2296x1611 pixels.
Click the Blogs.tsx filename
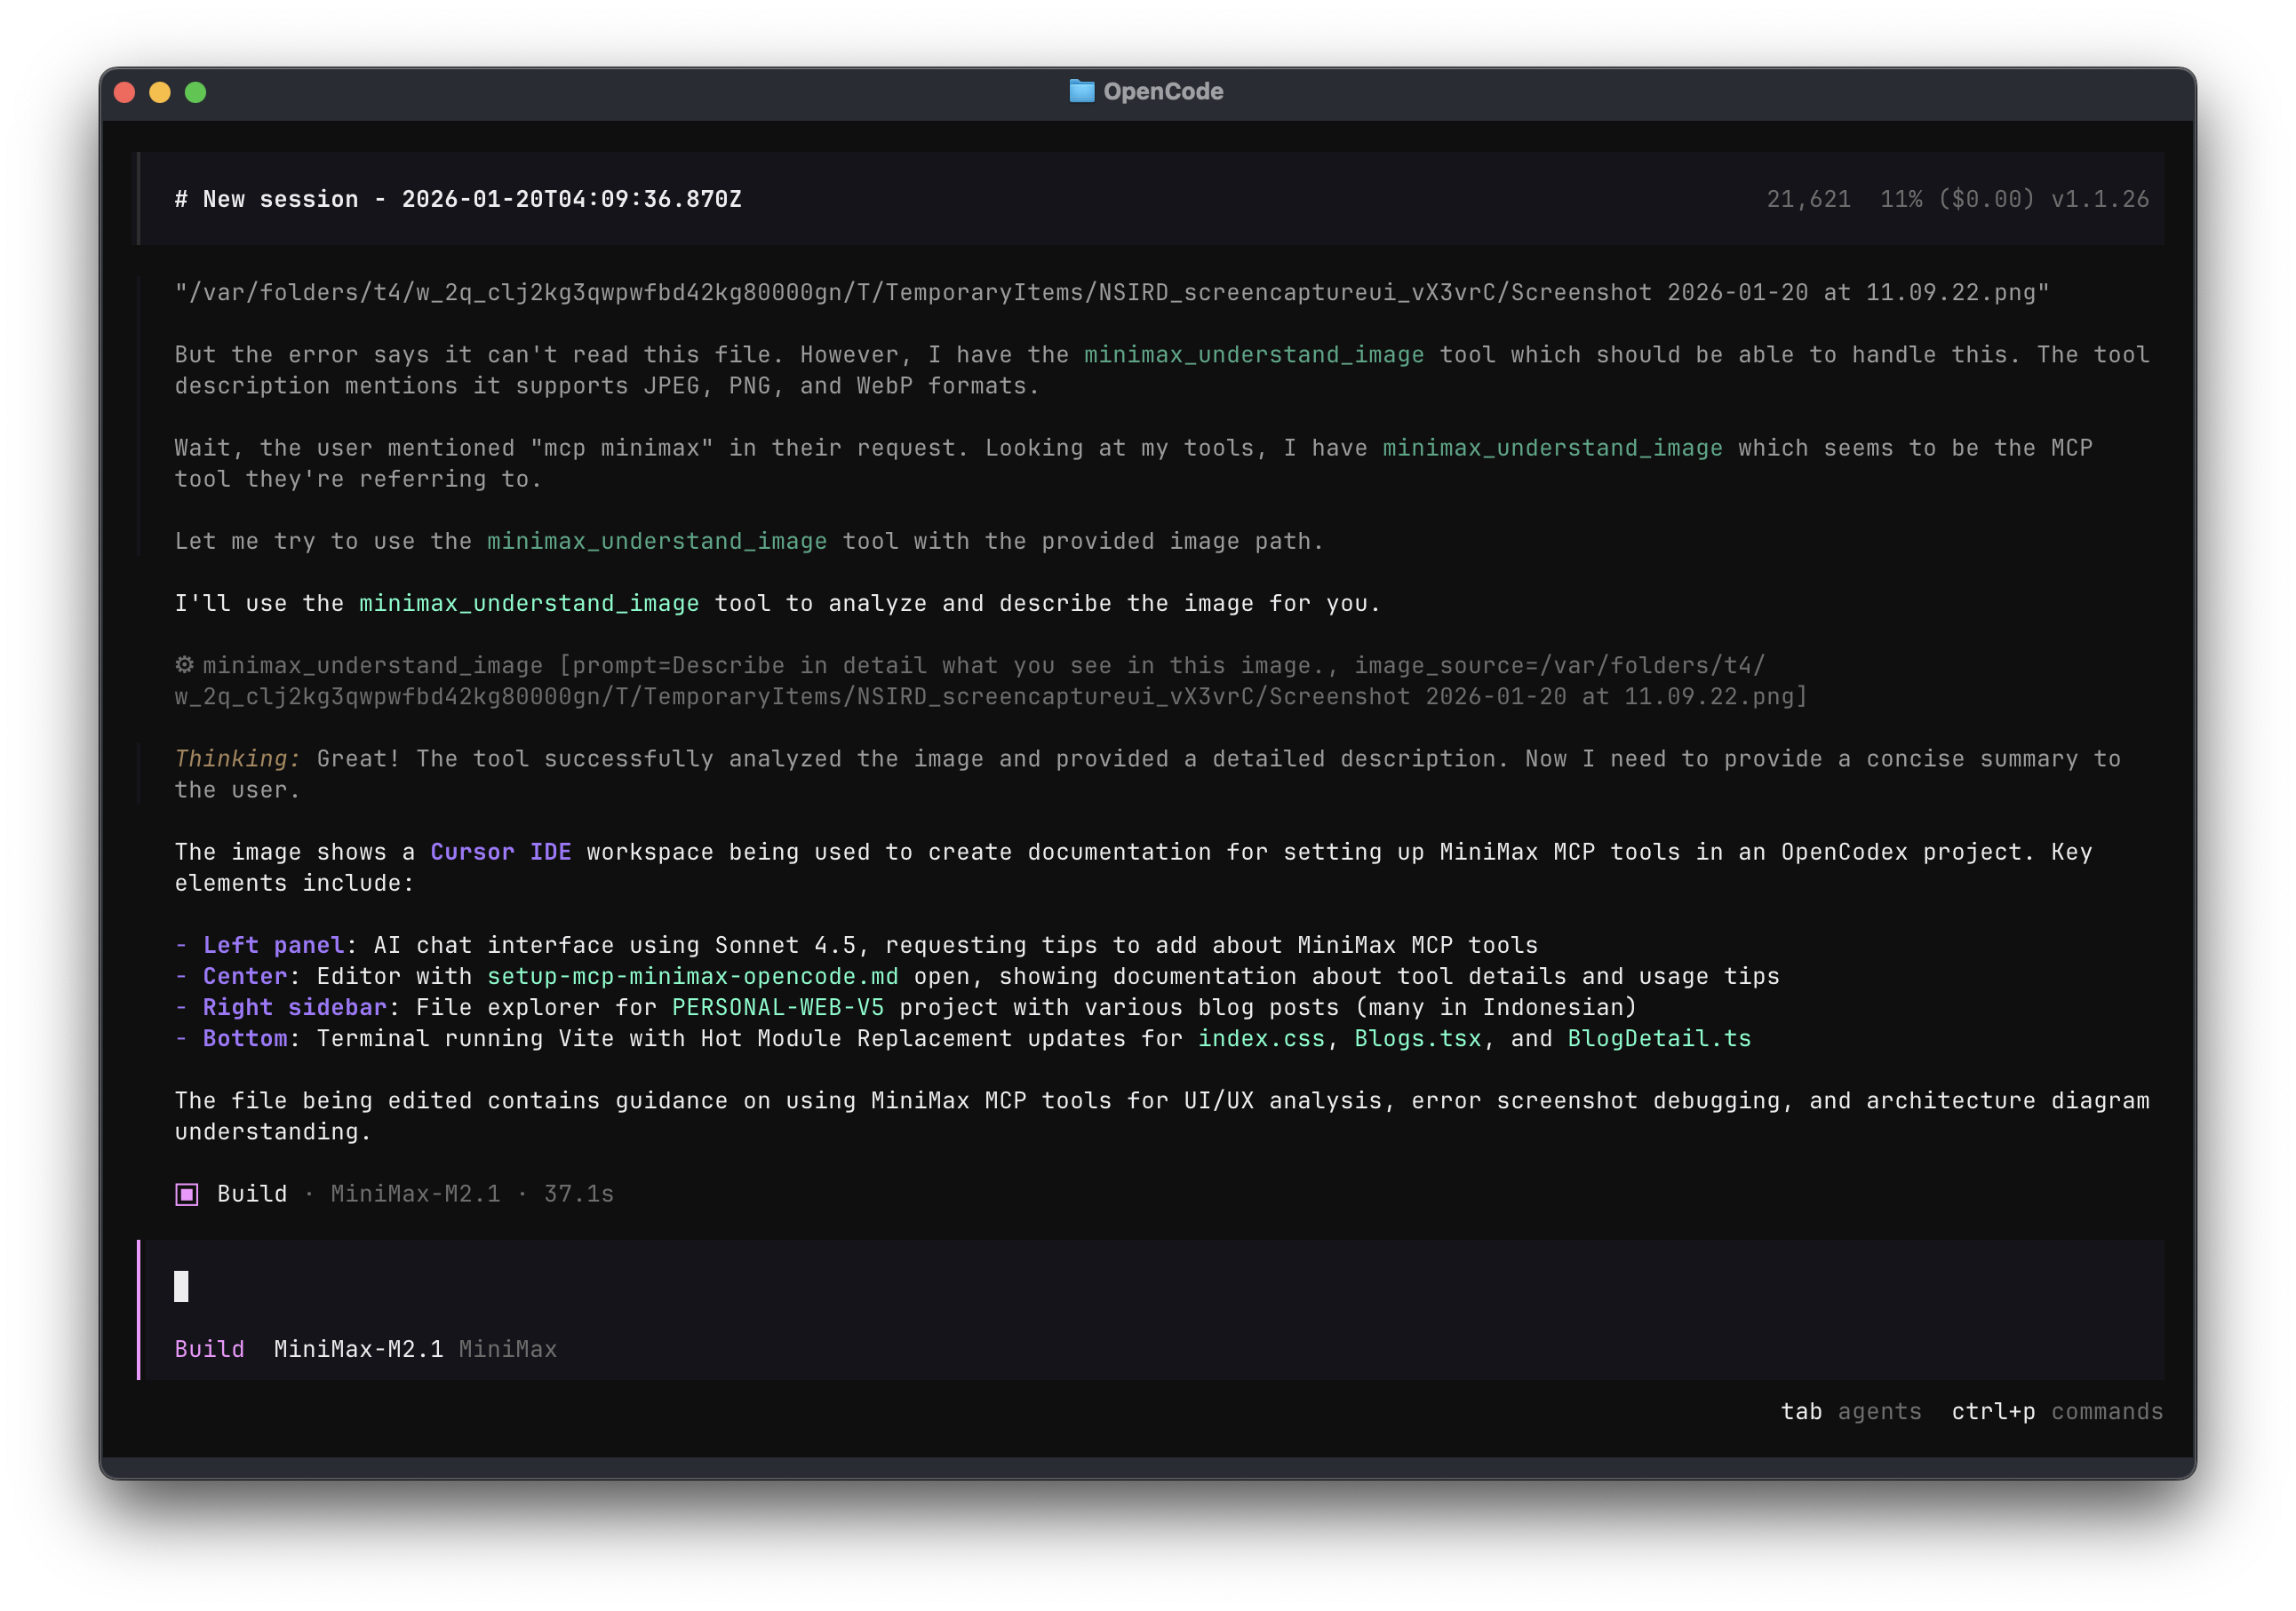pos(1417,1038)
